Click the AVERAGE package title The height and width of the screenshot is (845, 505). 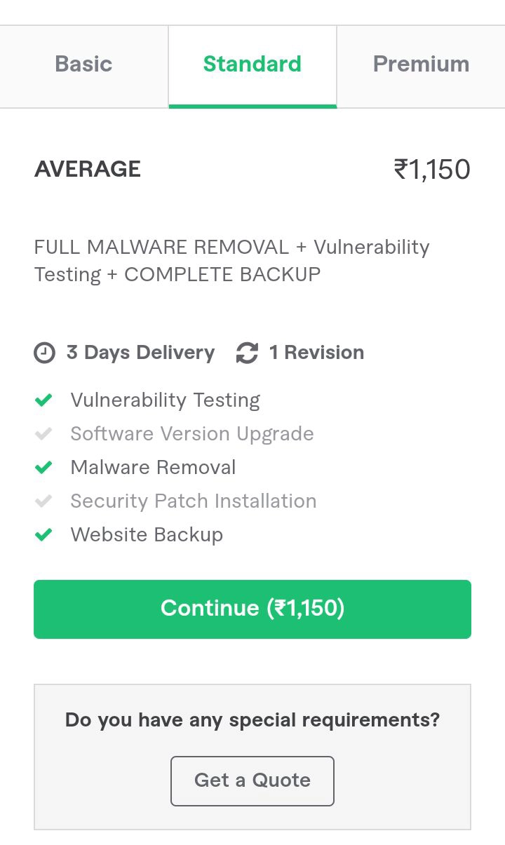[x=88, y=169]
